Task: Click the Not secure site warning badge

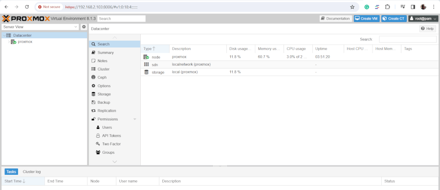Action: tap(49, 7)
